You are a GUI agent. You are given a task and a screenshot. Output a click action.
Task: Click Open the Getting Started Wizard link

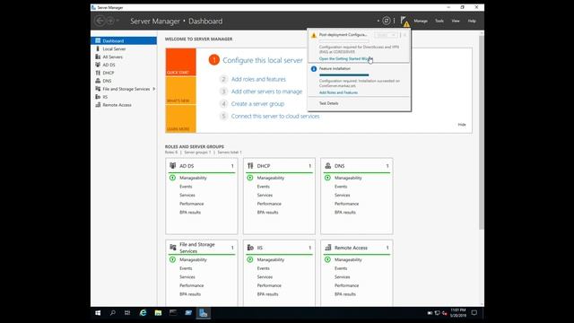tap(345, 58)
